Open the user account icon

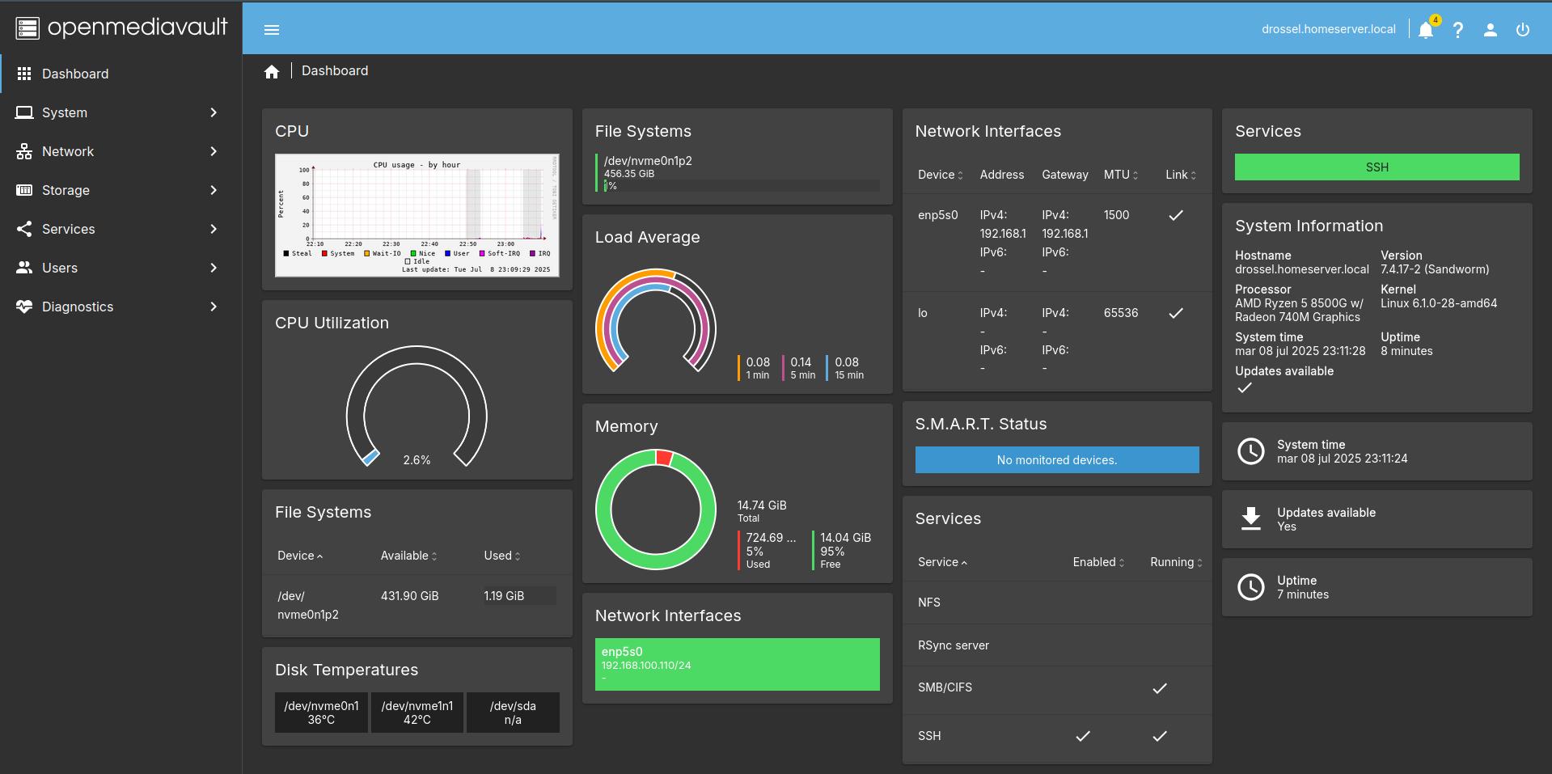(x=1490, y=30)
